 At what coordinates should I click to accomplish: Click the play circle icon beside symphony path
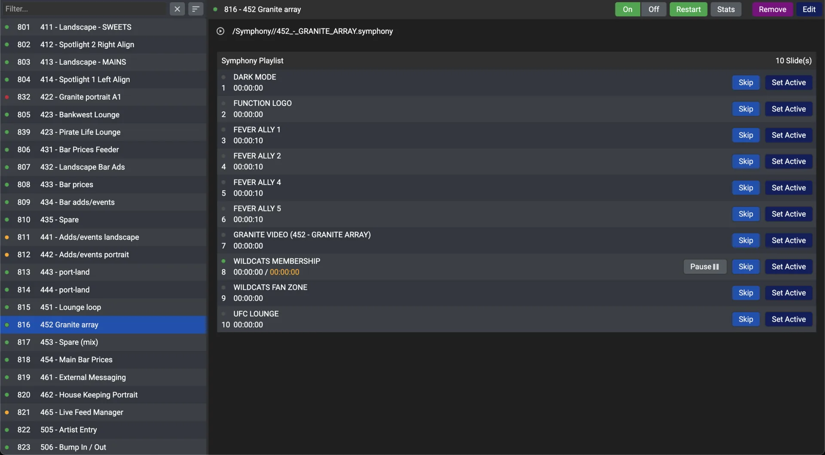click(x=220, y=31)
